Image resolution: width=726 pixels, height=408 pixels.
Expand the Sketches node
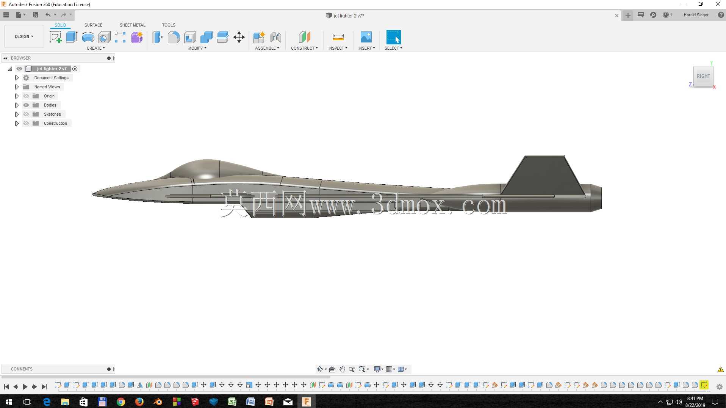[x=17, y=114]
